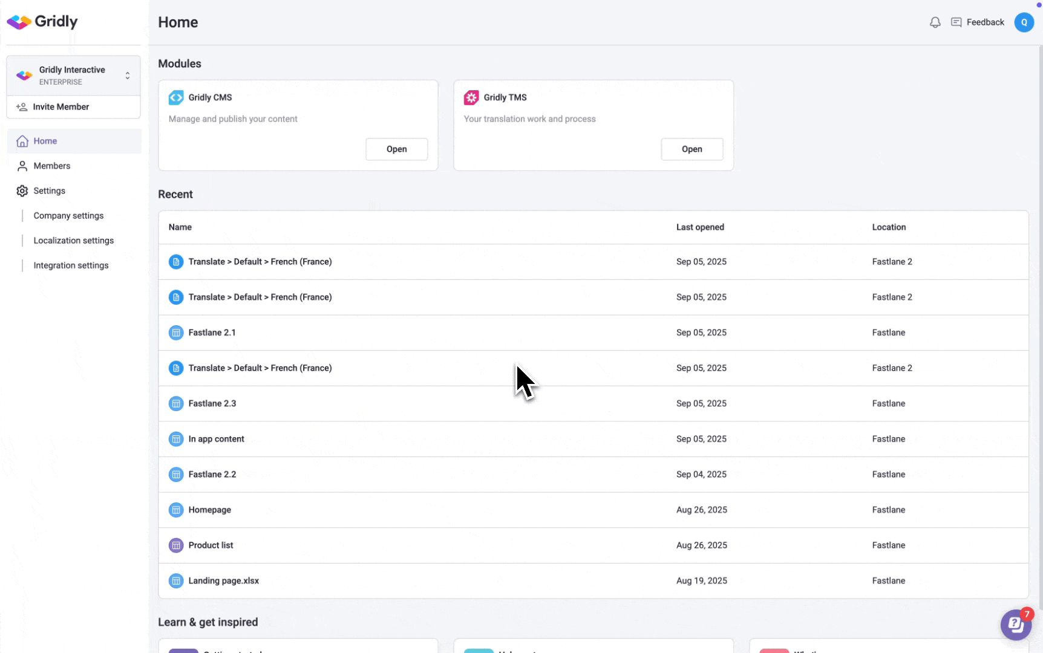Viewport: 1043px width, 653px height.
Task: Open the user avatar Q menu
Action: [1024, 22]
